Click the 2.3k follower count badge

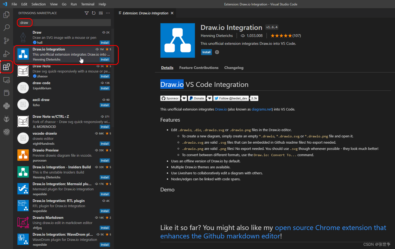tap(254, 98)
